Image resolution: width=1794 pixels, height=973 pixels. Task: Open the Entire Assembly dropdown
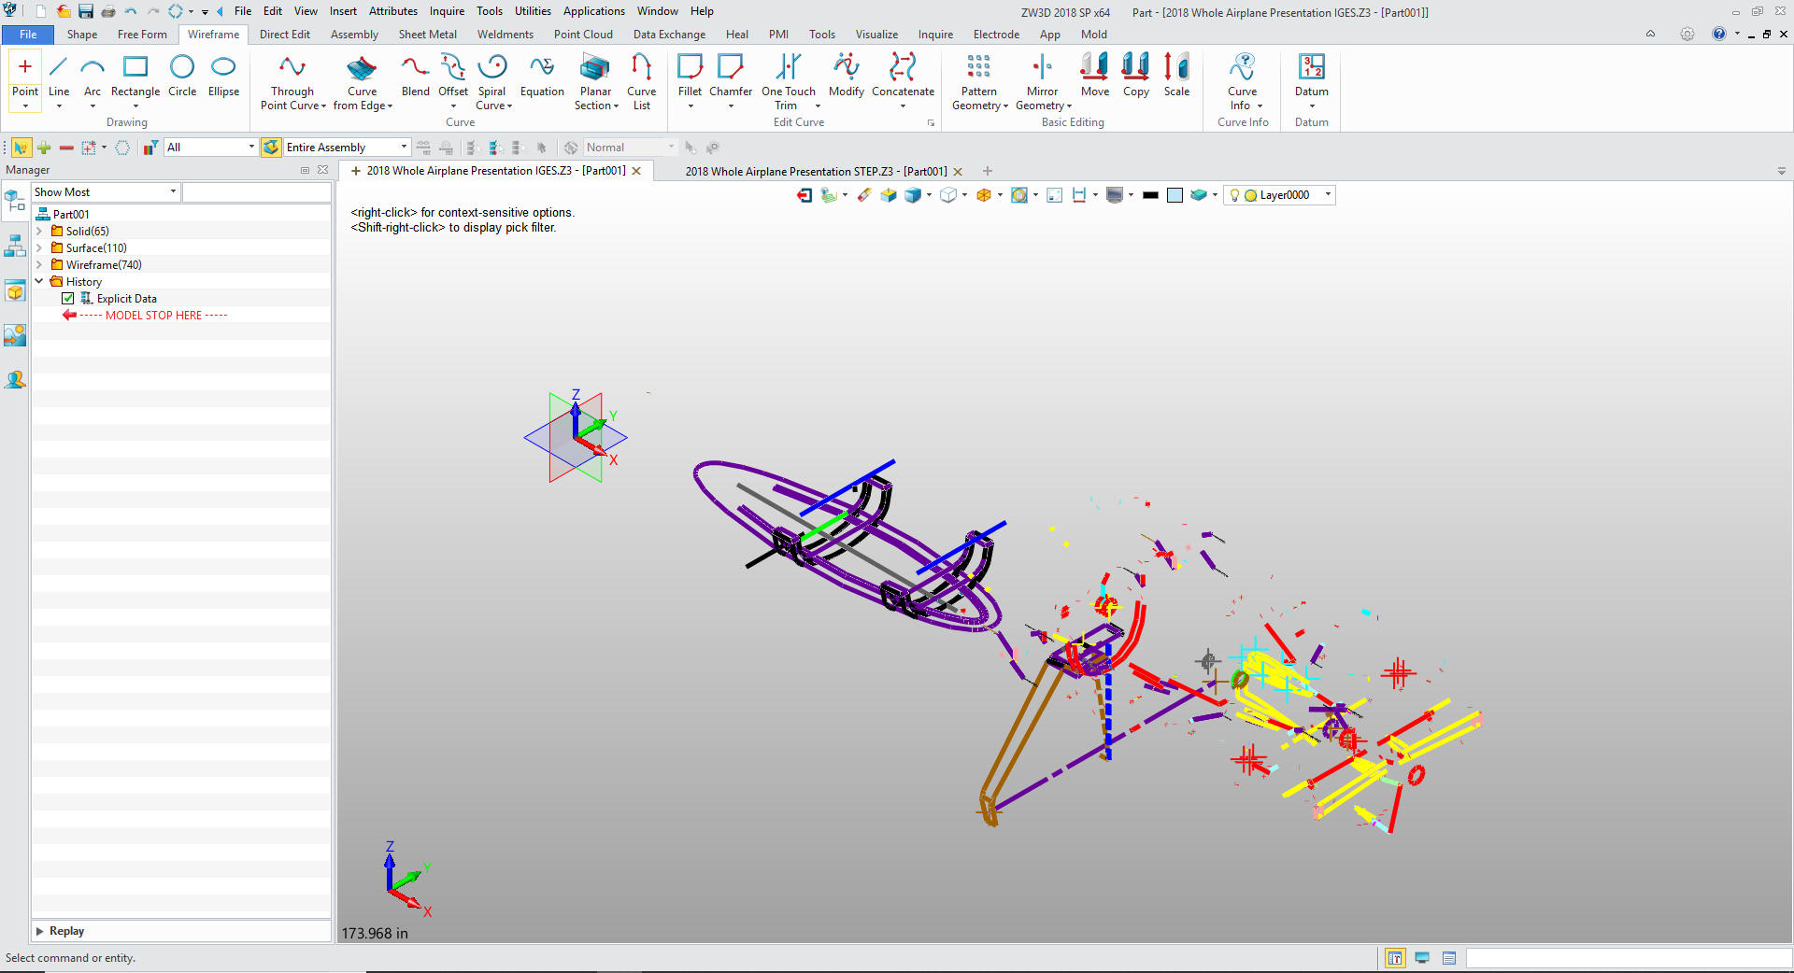tap(404, 148)
